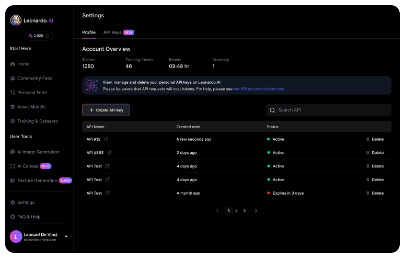Focus the Search API input field
The height and width of the screenshot is (258, 405).
point(329,110)
